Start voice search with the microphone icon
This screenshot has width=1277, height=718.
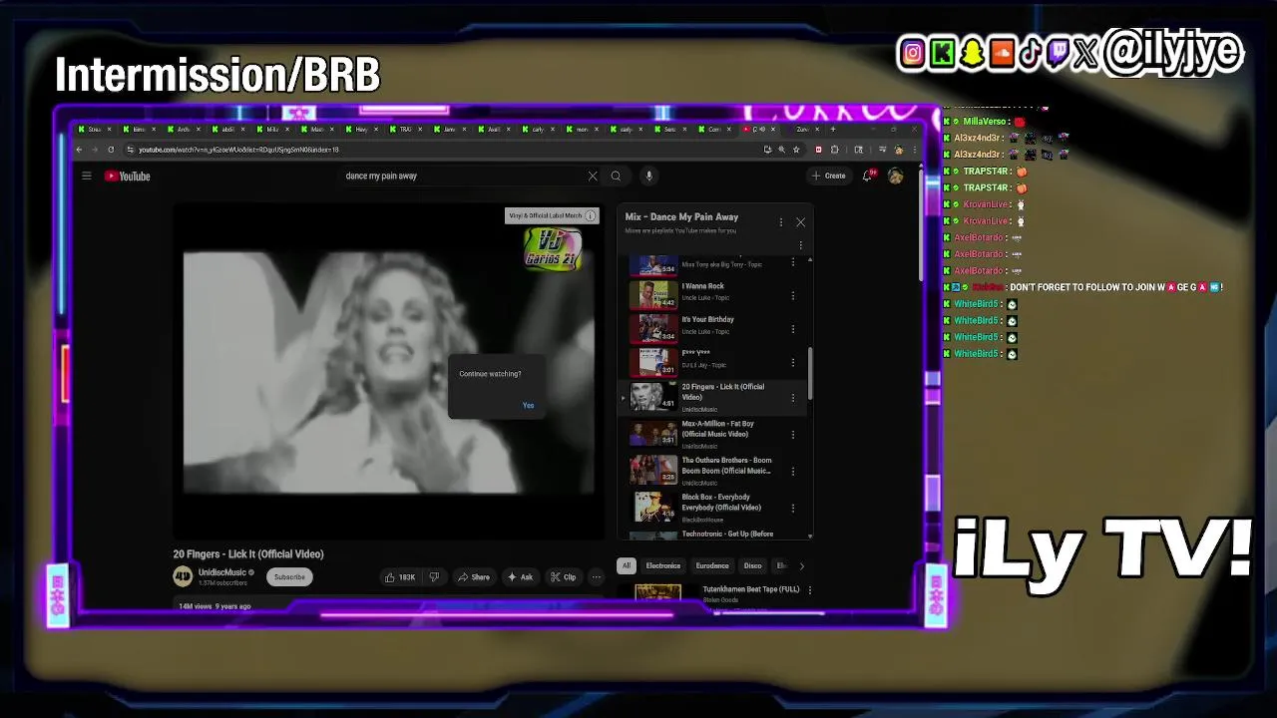pos(648,177)
